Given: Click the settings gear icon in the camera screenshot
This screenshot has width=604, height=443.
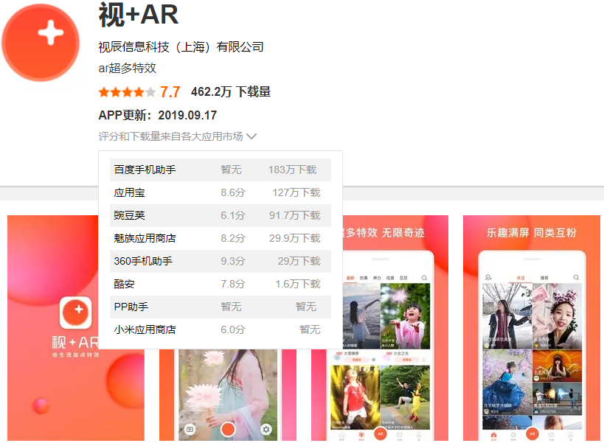Looking at the screenshot, I should click(x=265, y=429).
